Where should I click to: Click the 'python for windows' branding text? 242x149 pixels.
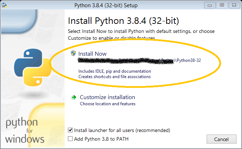coord(25,130)
